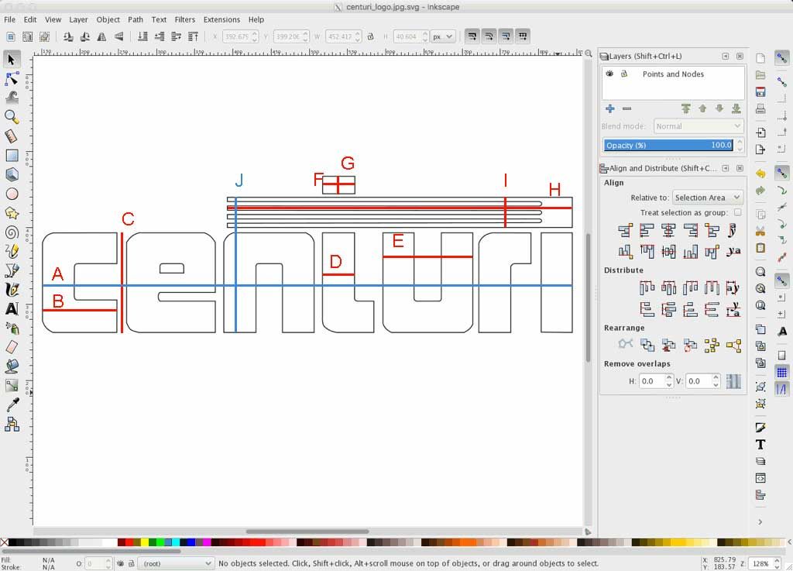Activate the Color dropper tool

pos(12,404)
